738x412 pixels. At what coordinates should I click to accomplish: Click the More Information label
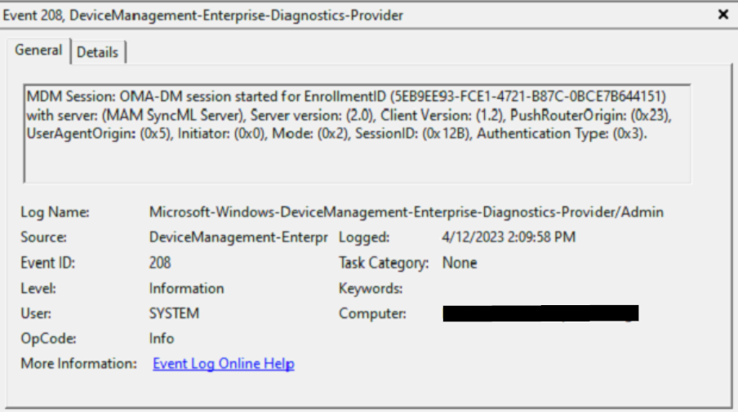point(78,364)
